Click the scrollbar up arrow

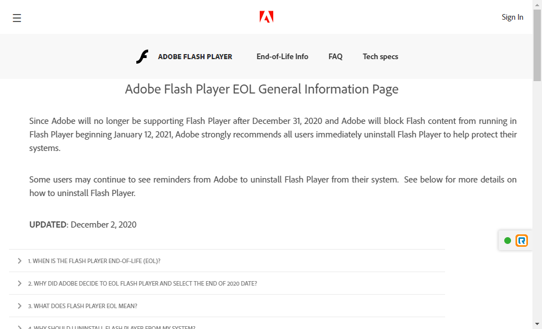tap(537, 4)
